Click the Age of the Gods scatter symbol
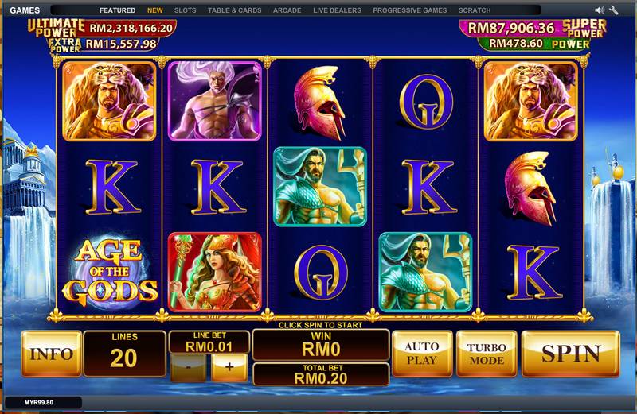 click(x=109, y=272)
